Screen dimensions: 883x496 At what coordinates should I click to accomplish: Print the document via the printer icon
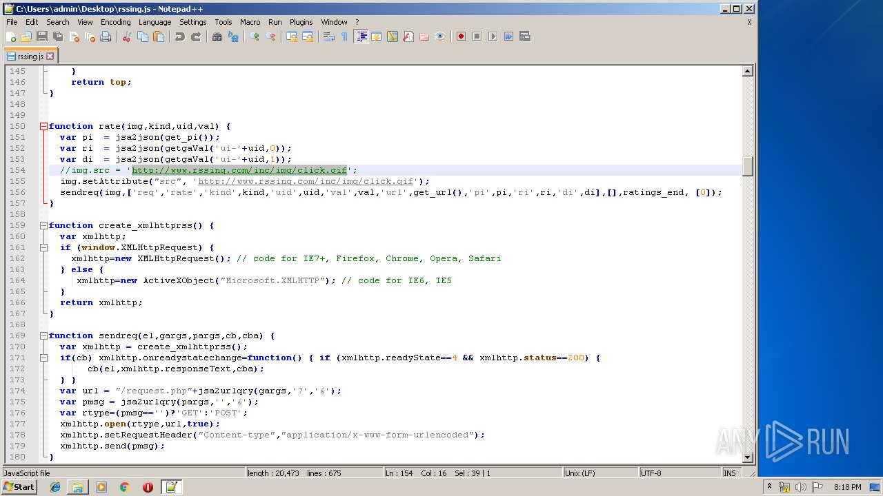pos(106,37)
